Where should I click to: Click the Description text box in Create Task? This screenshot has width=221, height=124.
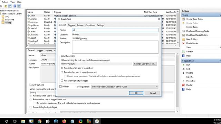115,47
